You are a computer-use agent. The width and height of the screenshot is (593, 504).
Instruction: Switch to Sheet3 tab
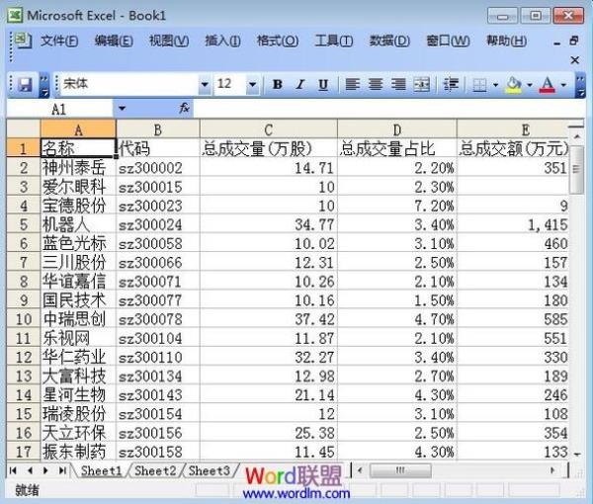tap(210, 470)
